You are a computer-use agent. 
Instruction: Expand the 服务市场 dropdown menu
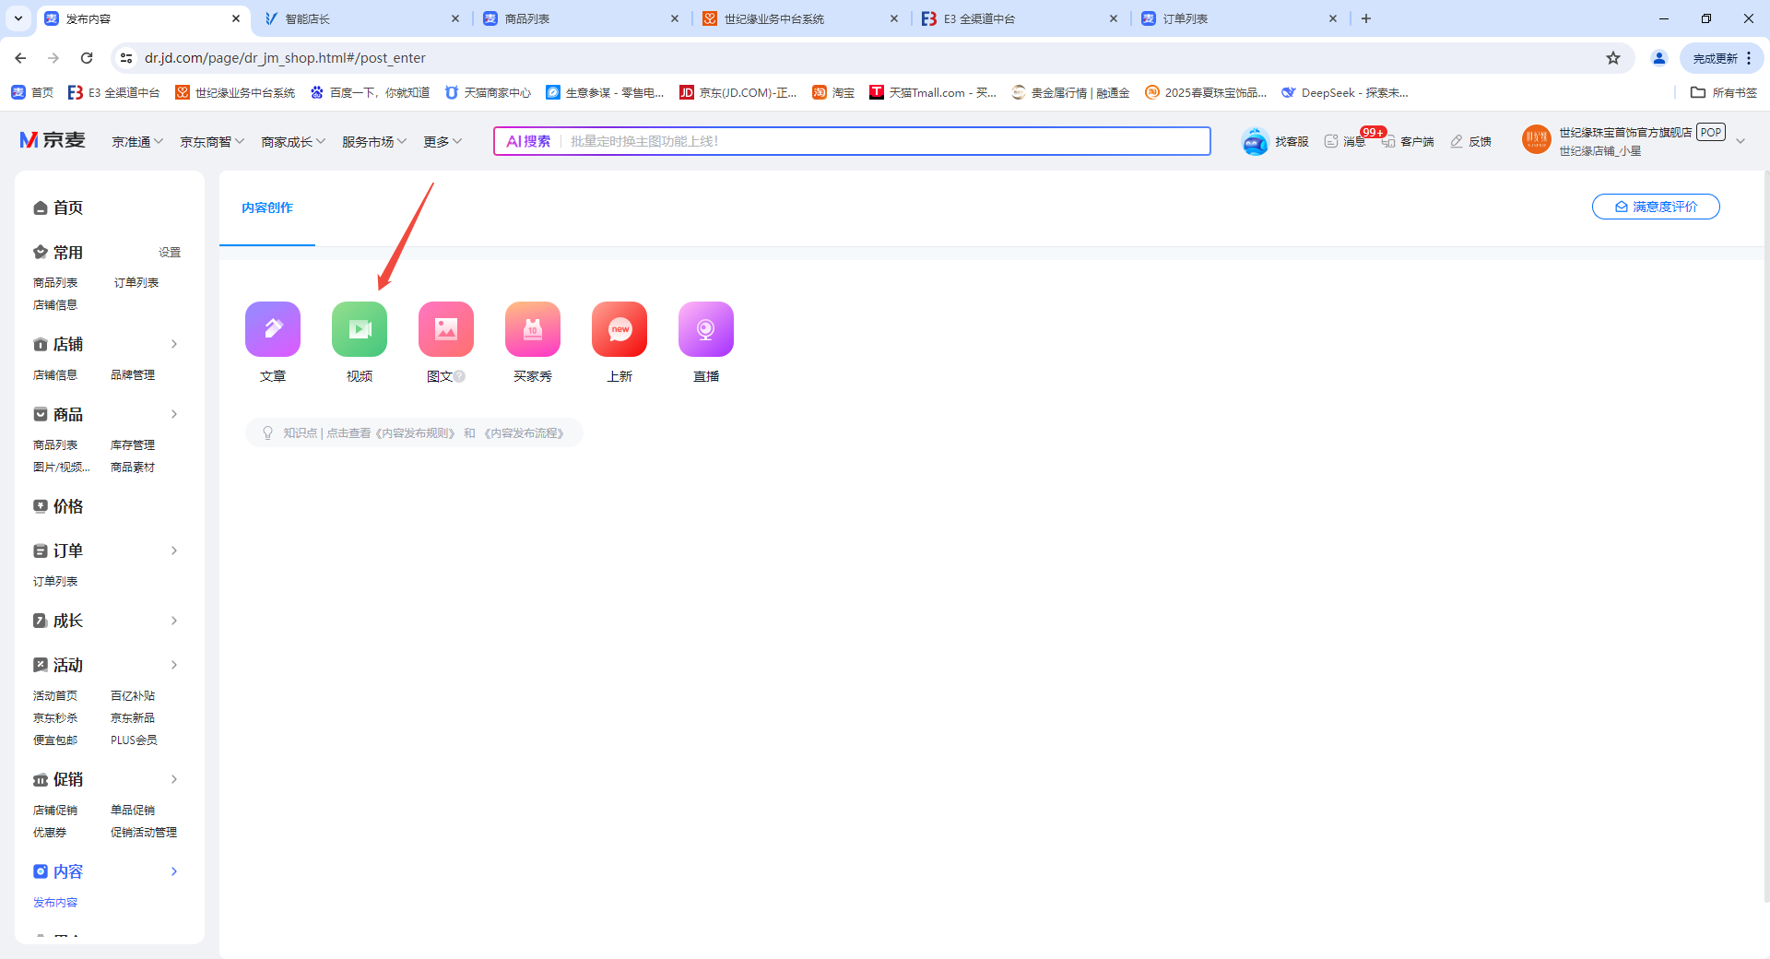tap(374, 141)
